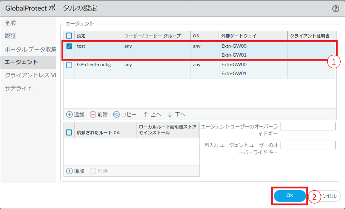The height and width of the screenshot is (209, 345).
Task: Open the サテライト tab
Action: tap(19, 88)
